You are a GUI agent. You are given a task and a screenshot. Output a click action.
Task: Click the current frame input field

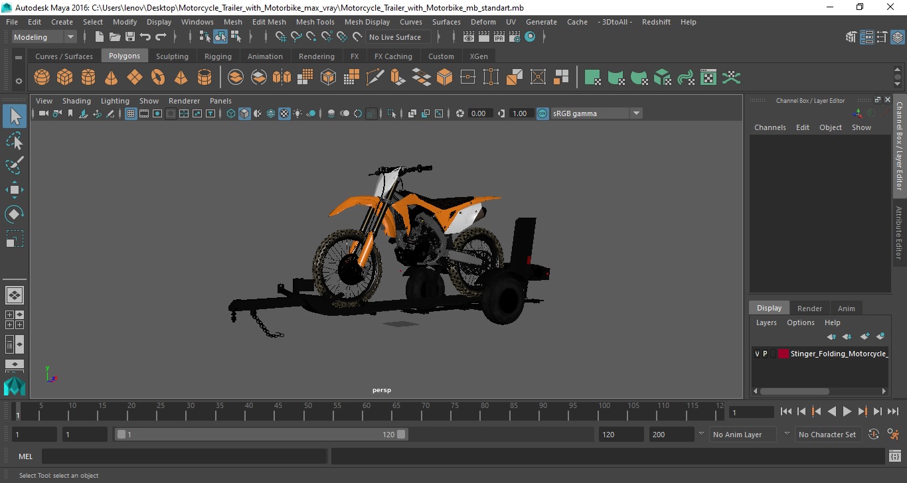(751, 412)
